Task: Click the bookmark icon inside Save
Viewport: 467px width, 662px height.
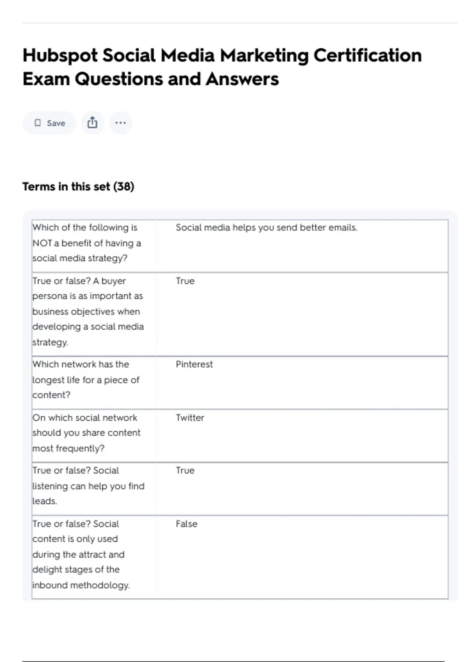Action: 38,123
